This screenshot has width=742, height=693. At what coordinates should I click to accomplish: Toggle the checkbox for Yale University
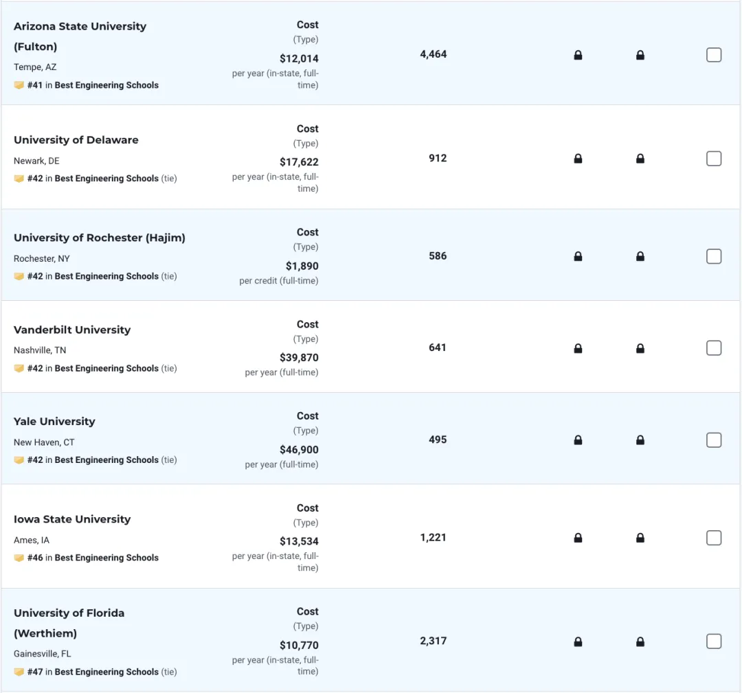tap(714, 440)
